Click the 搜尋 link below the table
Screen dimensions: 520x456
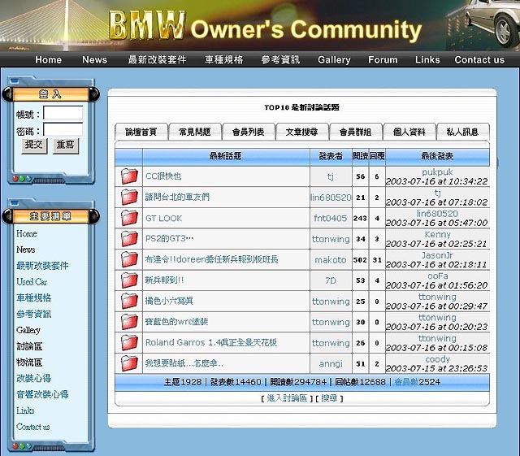click(329, 398)
